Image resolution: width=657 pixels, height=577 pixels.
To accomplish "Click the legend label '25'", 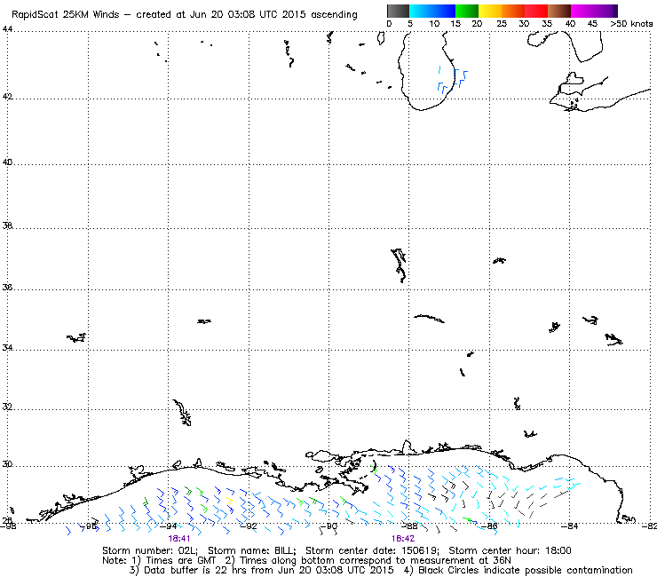I will (502, 24).
